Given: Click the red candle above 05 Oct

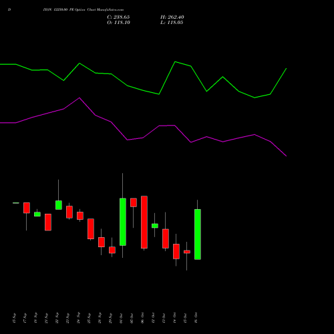Looking at the screenshot, I should 134,202.
